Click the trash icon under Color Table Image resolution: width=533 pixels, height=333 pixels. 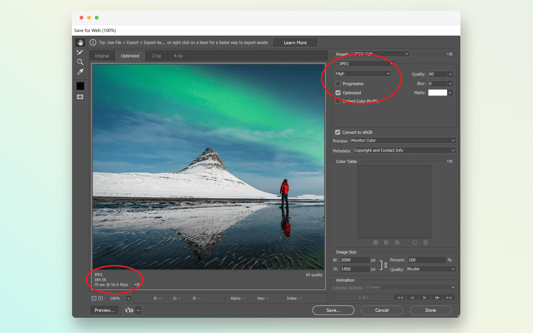click(425, 242)
